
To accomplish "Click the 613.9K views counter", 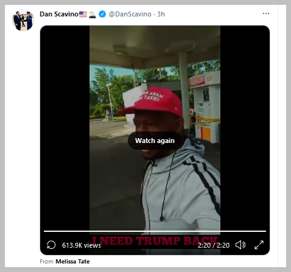I will point(82,245).
